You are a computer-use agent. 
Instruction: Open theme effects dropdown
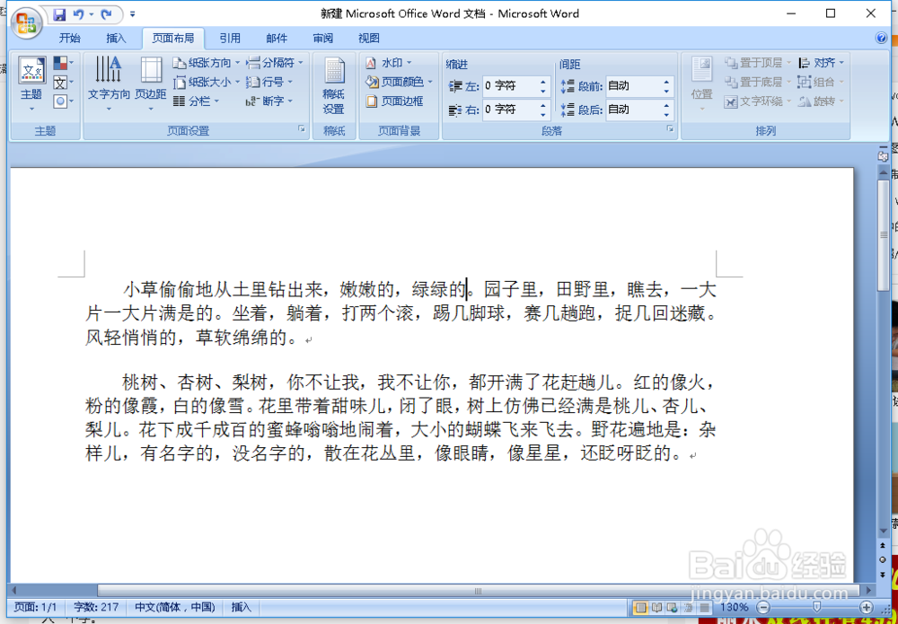63,101
